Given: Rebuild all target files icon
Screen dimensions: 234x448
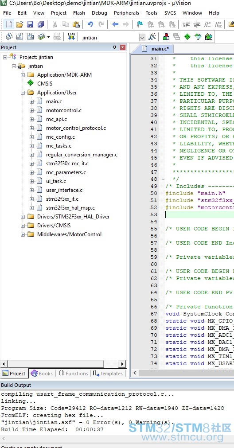Looking at the screenshot, I should (x=30, y=37).
